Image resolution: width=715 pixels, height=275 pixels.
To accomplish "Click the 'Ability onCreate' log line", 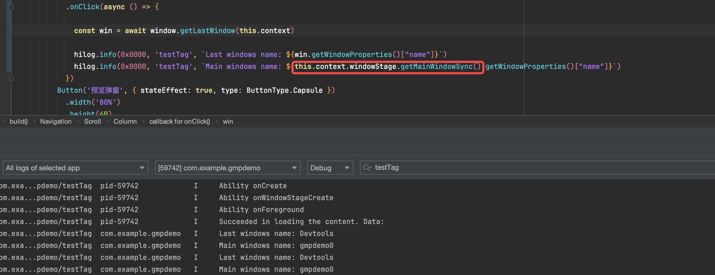I will 253,186.
